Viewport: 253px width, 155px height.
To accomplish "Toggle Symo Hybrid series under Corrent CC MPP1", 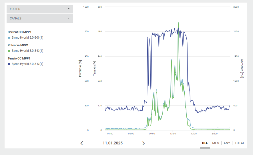I will [27, 38].
